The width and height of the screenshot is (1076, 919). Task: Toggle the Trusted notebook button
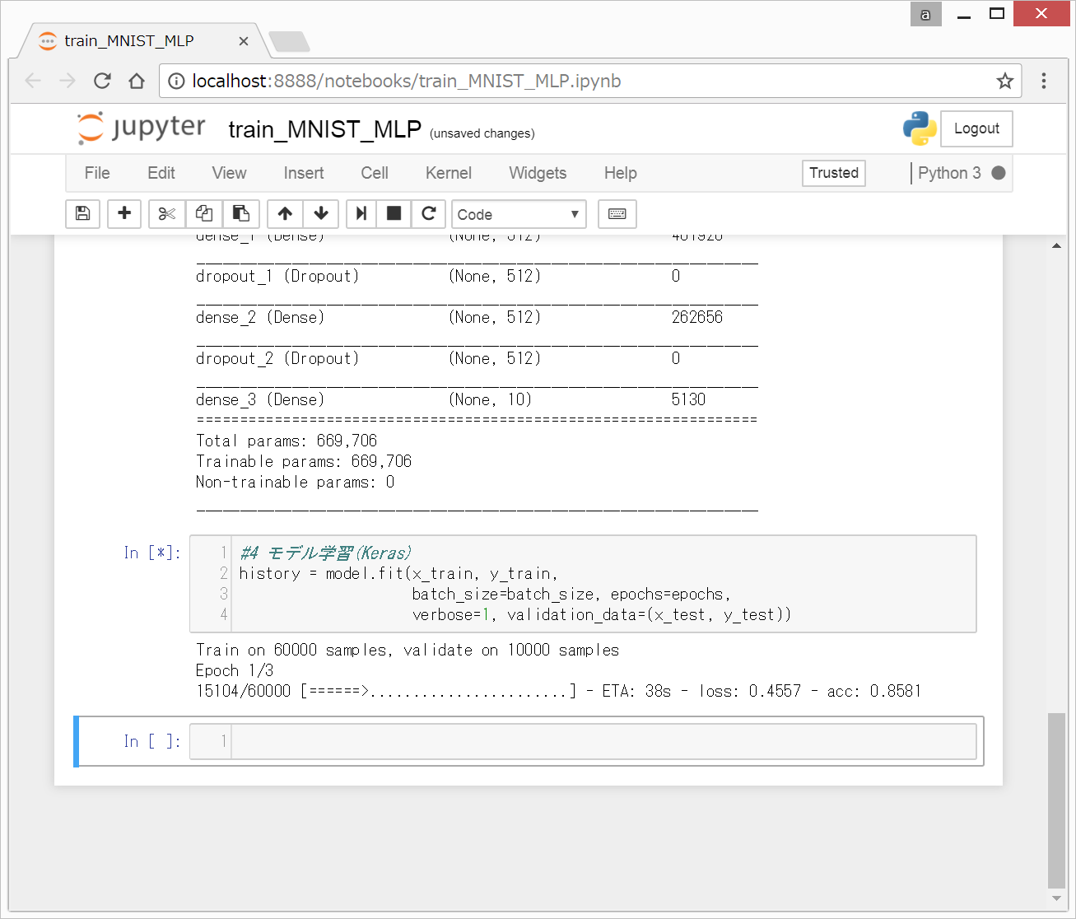pyautogui.click(x=833, y=173)
